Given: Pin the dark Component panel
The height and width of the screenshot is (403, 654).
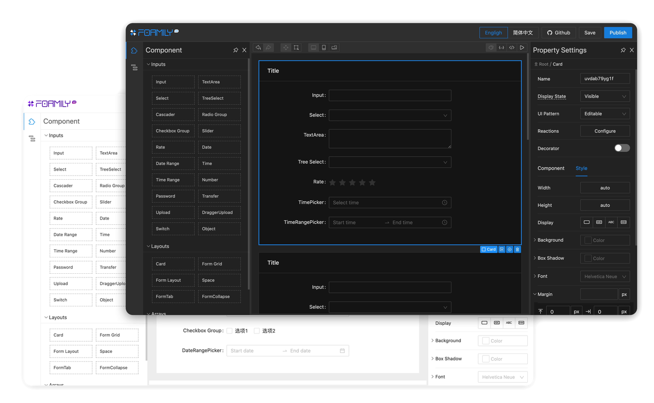Looking at the screenshot, I should tap(236, 50).
